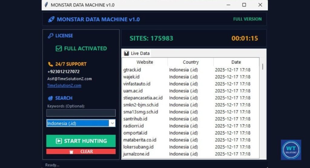This screenshot has width=310, height=168.
Task: Click the WT Solutions logo
Action: click(x=291, y=150)
